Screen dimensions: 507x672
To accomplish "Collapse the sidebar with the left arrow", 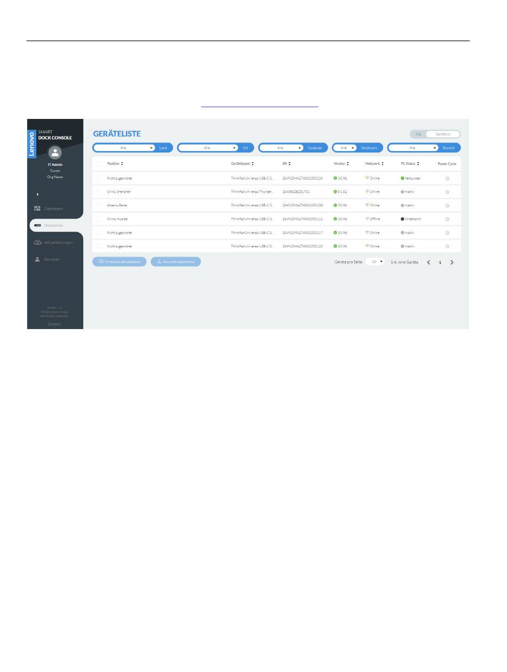I will 37,194.
